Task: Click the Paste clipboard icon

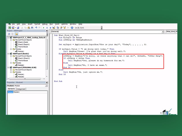Action: click(29, 28)
